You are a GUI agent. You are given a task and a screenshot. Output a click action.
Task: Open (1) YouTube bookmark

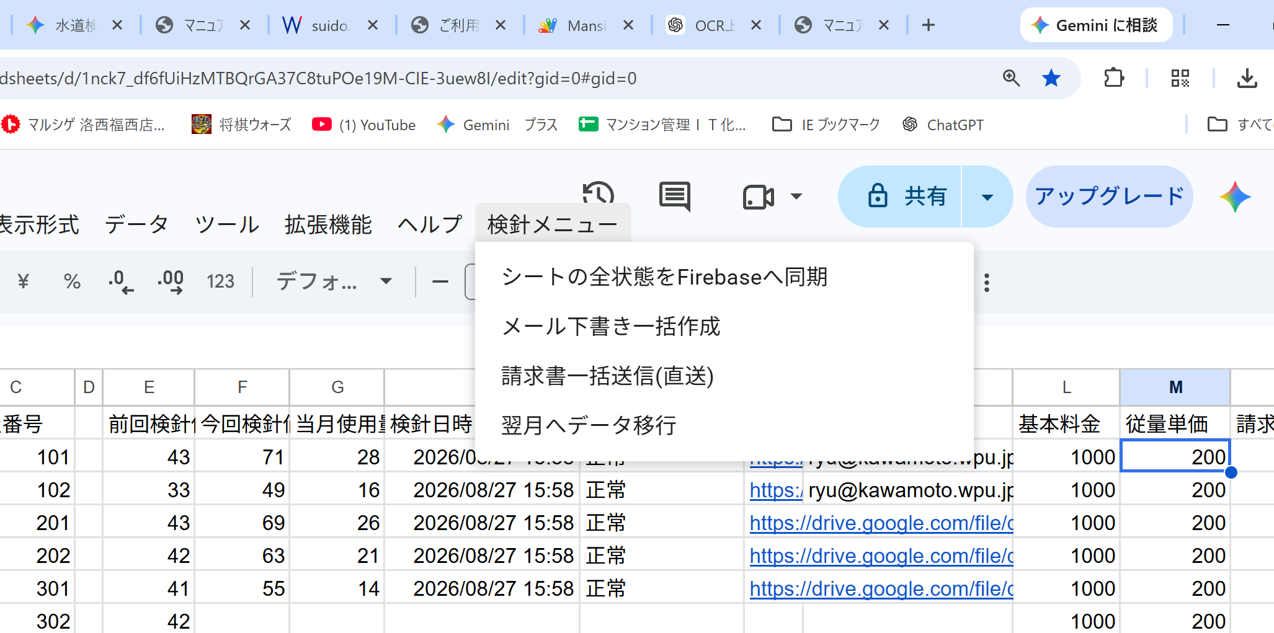point(363,125)
